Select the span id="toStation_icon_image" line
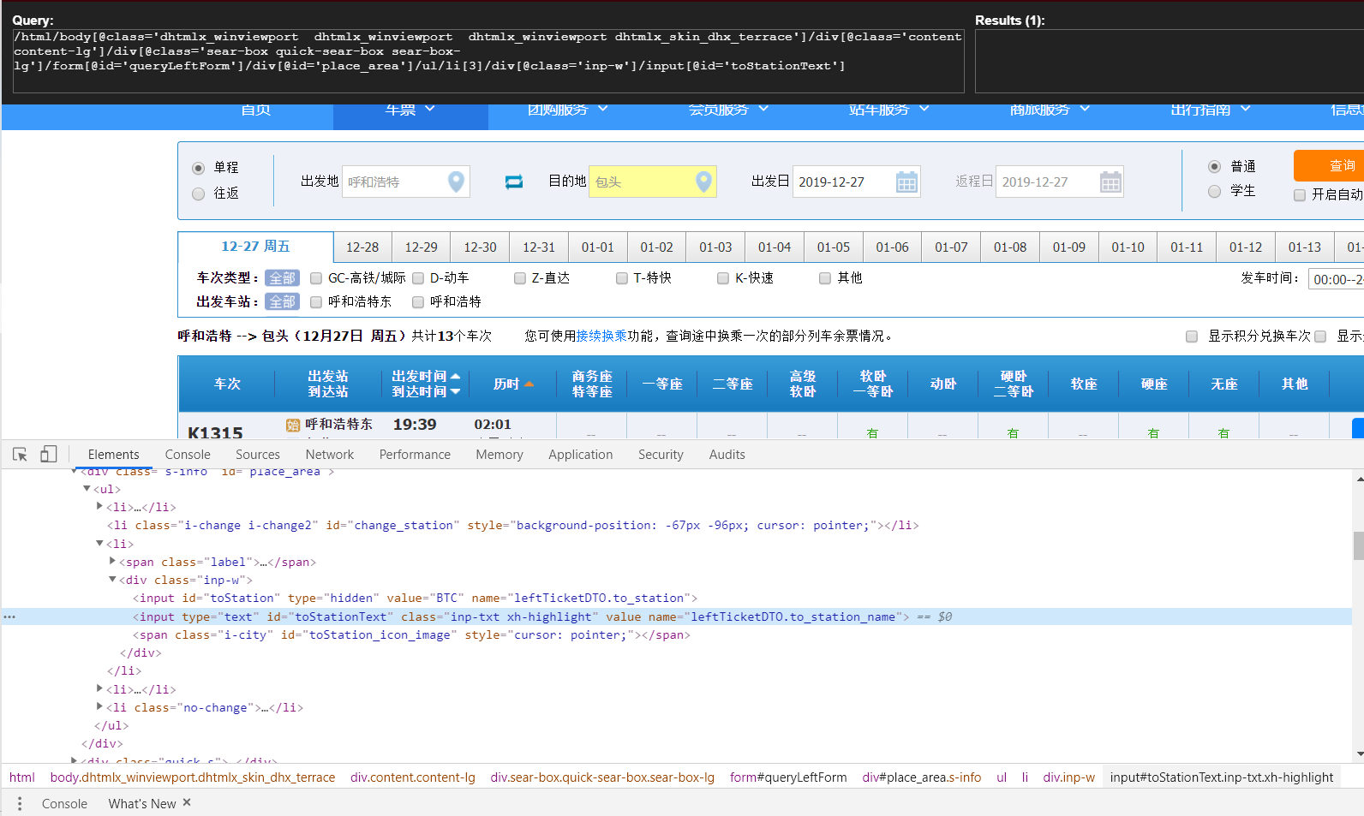Screen dimensions: 1364x816 tap(411, 635)
